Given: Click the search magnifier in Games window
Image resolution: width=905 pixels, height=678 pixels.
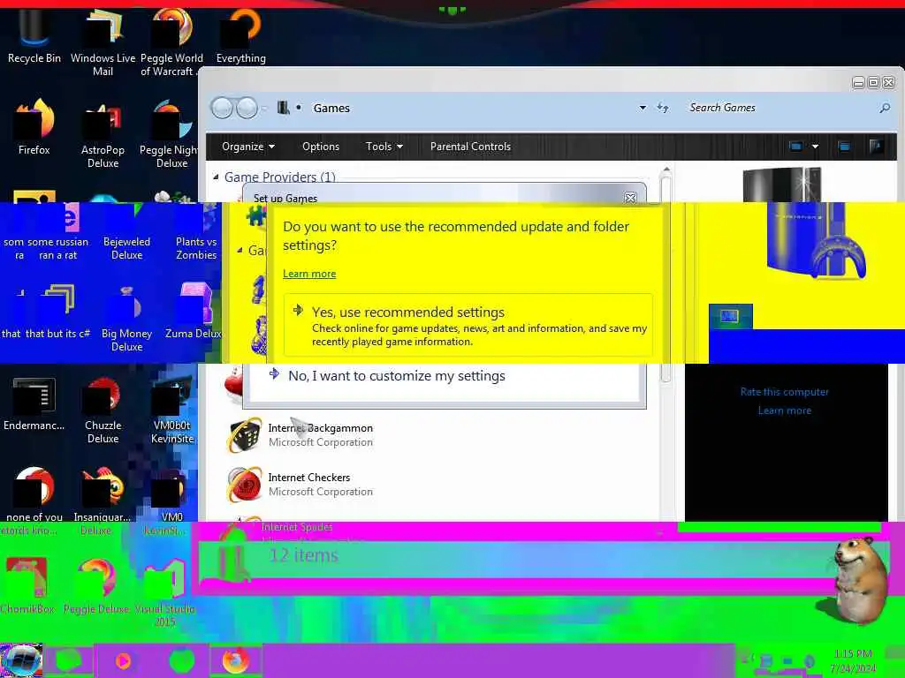Looking at the screenshot, I should [x=884, y=108].
